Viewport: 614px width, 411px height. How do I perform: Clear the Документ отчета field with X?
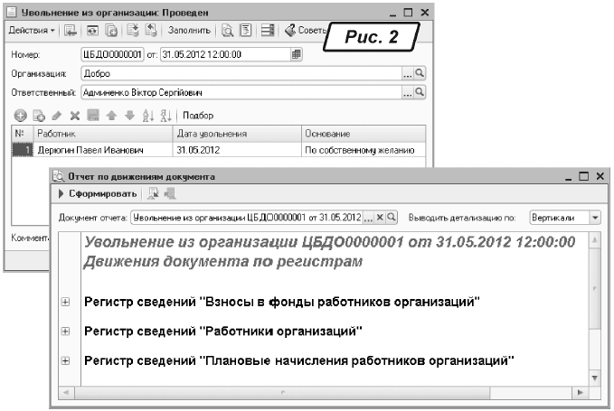point(380,218)
